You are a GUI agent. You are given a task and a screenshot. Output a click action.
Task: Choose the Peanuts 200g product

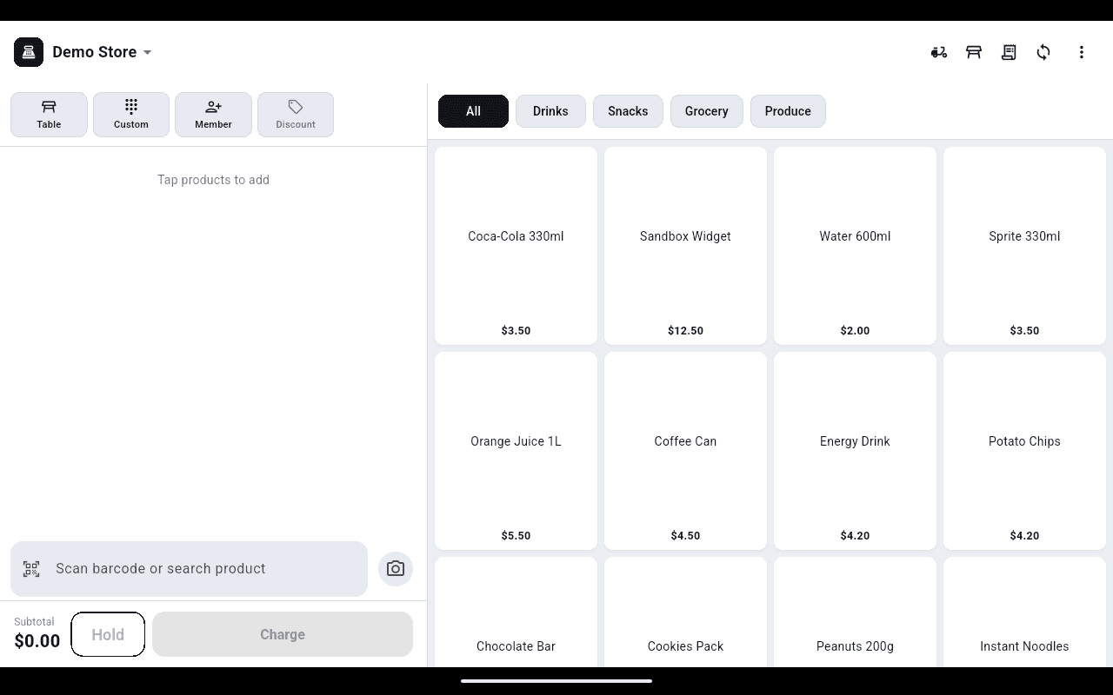pos(855,612)
